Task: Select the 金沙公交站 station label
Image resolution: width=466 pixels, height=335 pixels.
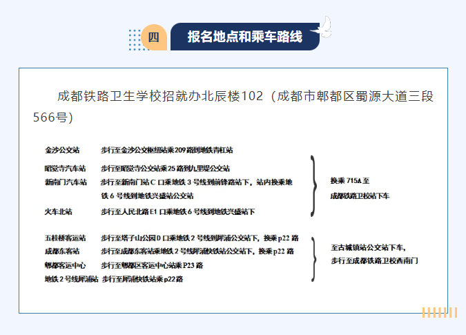Action: (62, 150)
